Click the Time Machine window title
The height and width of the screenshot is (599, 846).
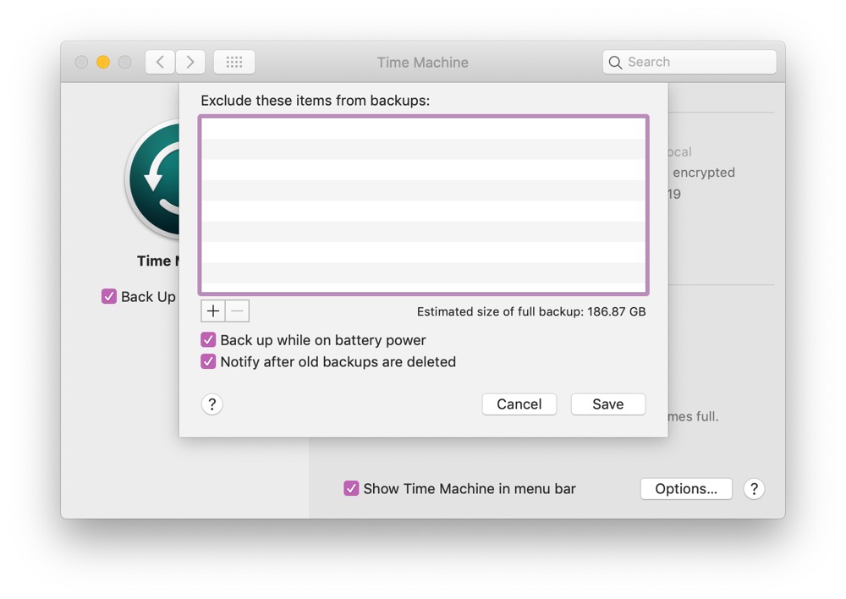click(x=422, y=62)
